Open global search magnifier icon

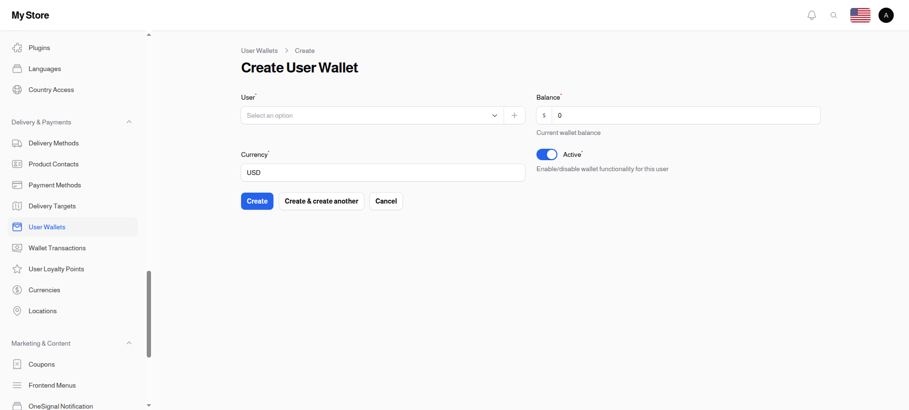coord(834,15)
